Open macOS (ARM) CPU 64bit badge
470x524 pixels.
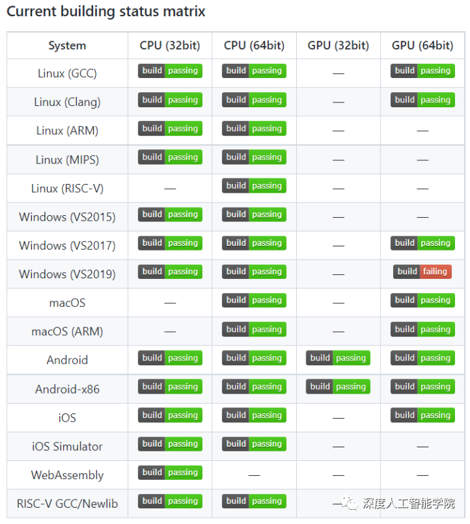254,329
